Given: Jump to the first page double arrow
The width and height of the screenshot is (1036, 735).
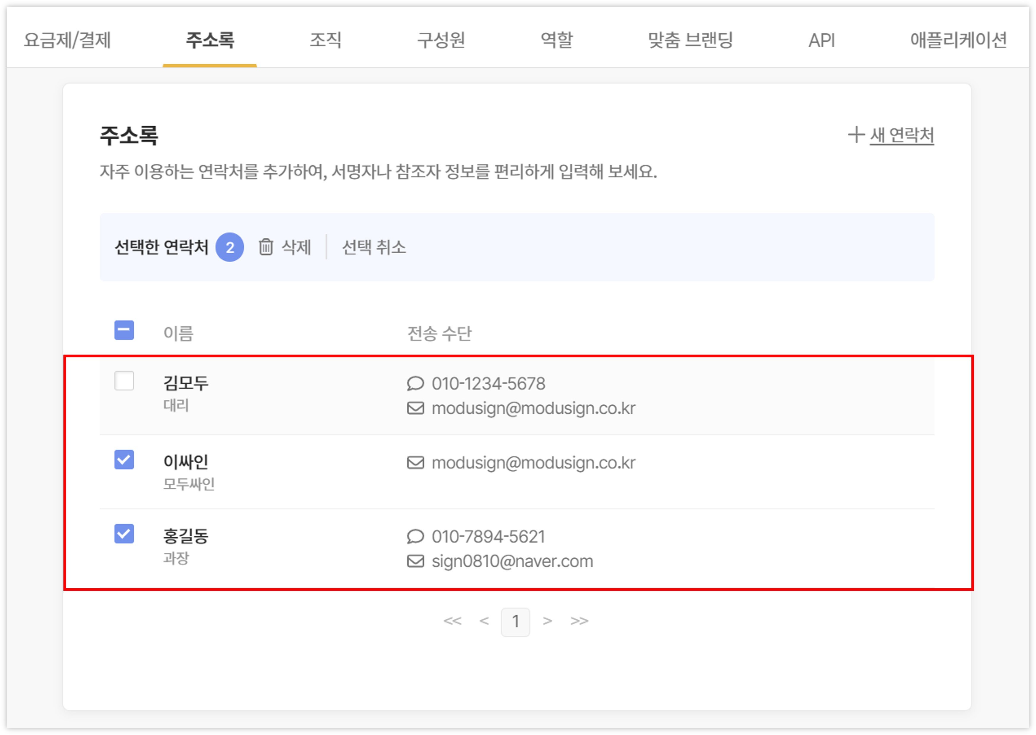Looking at the screenshot, I should (x=452, y=621).
